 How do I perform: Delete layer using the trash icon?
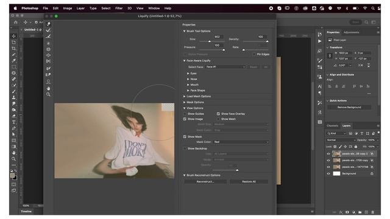(372, 212)
